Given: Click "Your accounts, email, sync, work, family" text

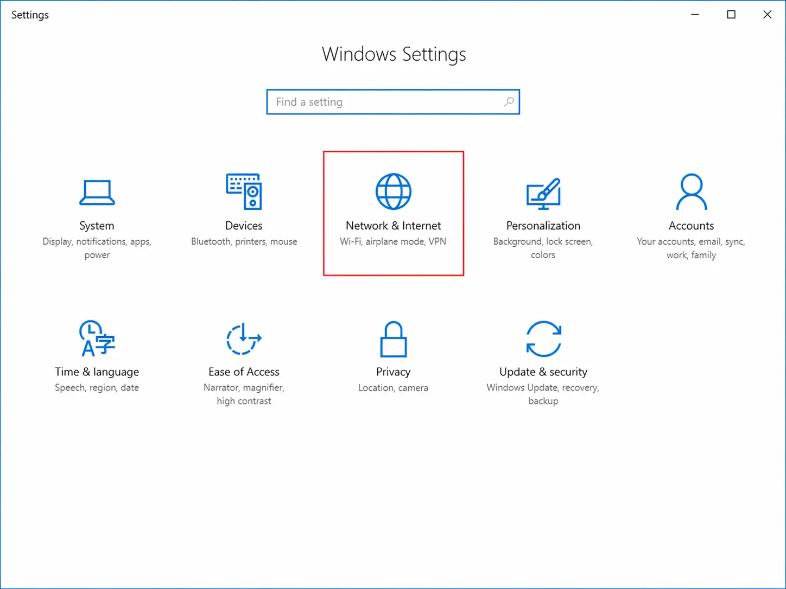Looking at the screenshot, I should coord(691,248).
